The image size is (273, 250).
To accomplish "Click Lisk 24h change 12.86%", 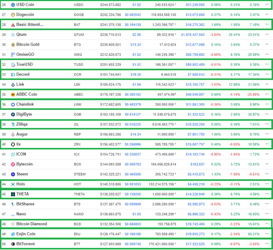I will 234,85.
